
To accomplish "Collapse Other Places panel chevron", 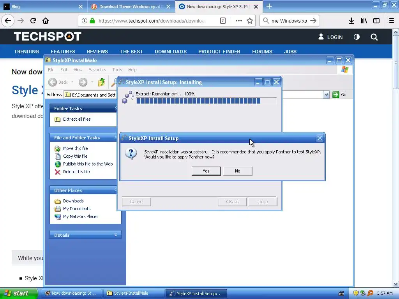I will pos(116,190).
